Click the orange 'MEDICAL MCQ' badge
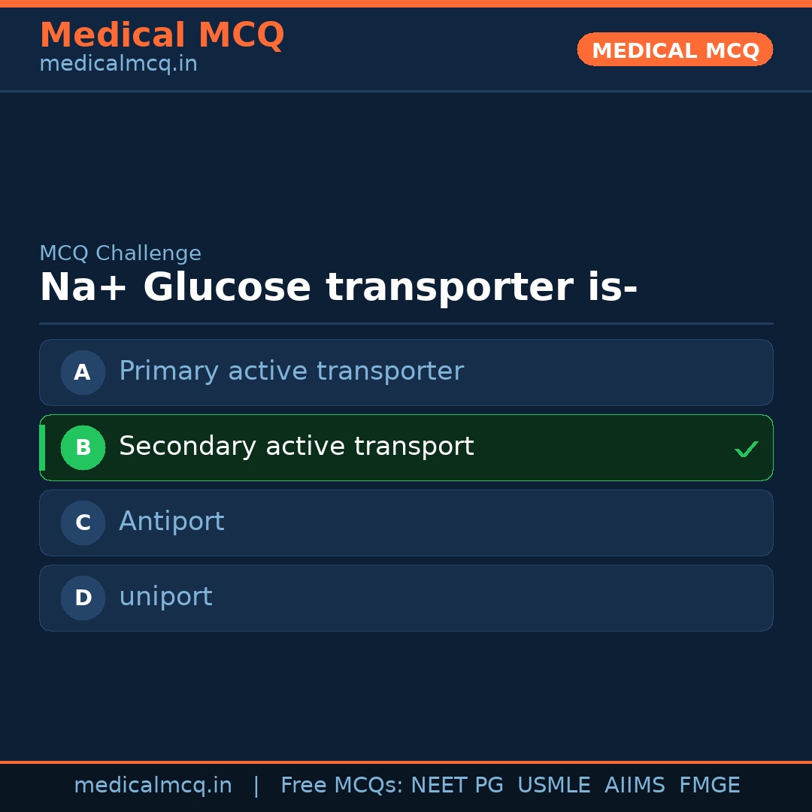Image resolution: width=812 pixels, height=812 pixels. pos(674,50)
